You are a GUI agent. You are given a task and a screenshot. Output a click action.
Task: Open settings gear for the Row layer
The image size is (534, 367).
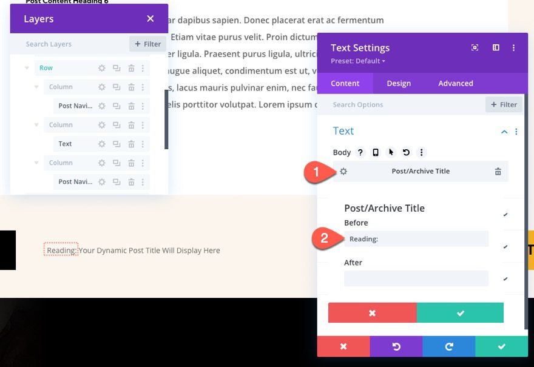[x=101, y=68]
